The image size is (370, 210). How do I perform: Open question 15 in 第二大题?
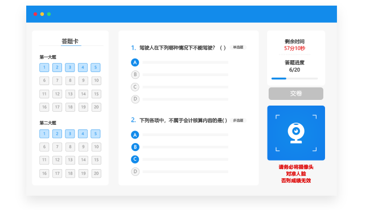[96, 160]
